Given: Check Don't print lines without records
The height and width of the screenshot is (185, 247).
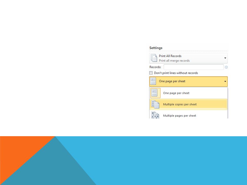Looking at the screenshot, I should point(151,73).
